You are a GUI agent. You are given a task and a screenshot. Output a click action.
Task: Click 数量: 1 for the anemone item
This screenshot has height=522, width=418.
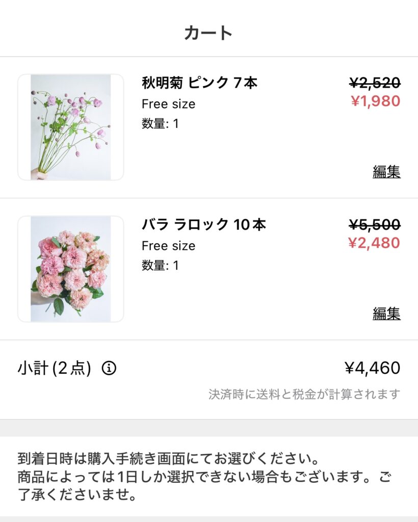(x=160, y=123)
